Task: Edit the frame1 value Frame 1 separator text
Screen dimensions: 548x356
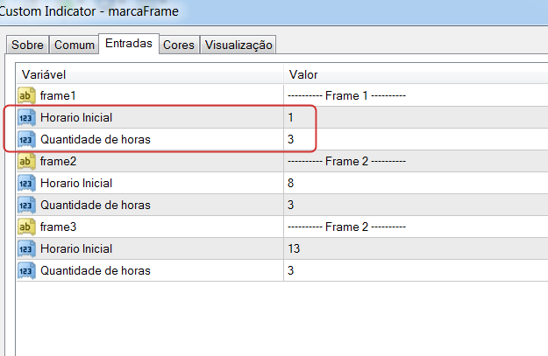Action: (x=416, y=95)
